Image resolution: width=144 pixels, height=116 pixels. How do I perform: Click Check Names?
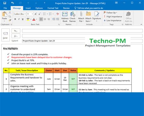click(73, 17)
